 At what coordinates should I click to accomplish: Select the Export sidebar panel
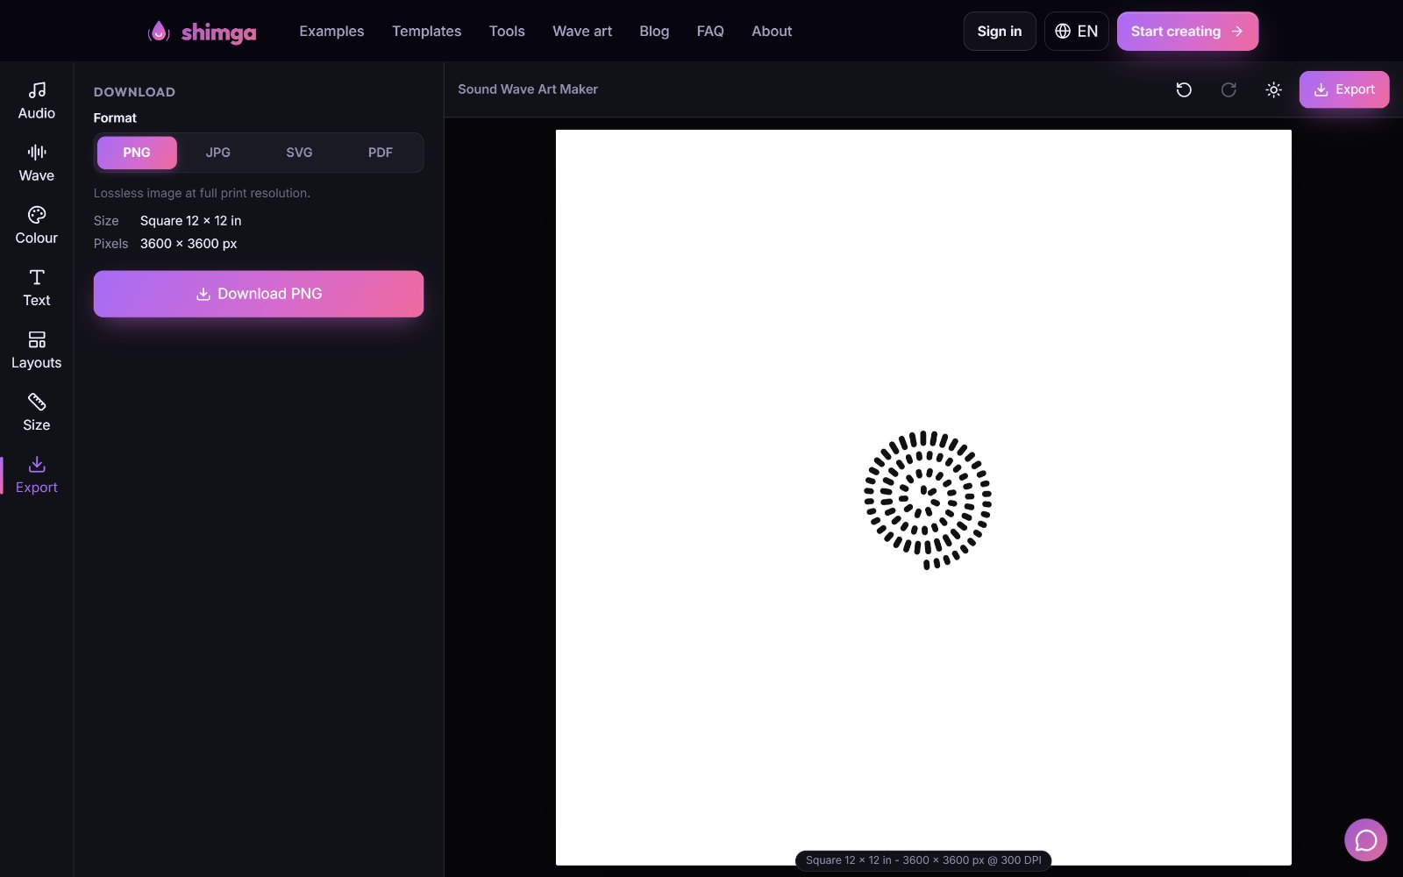coord(37,474)
